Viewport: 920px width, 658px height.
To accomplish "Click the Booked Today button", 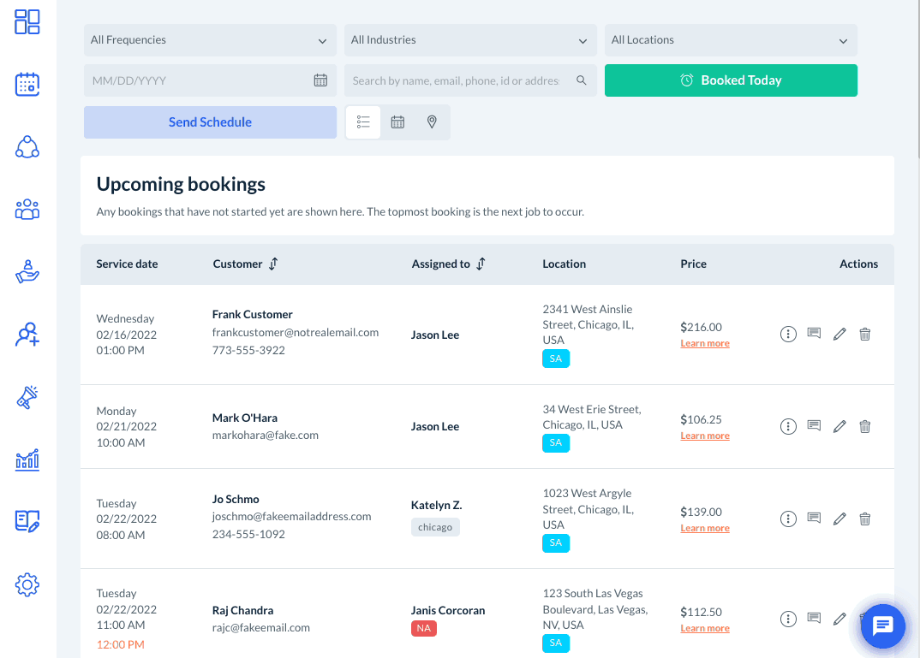I will [731, 80].
